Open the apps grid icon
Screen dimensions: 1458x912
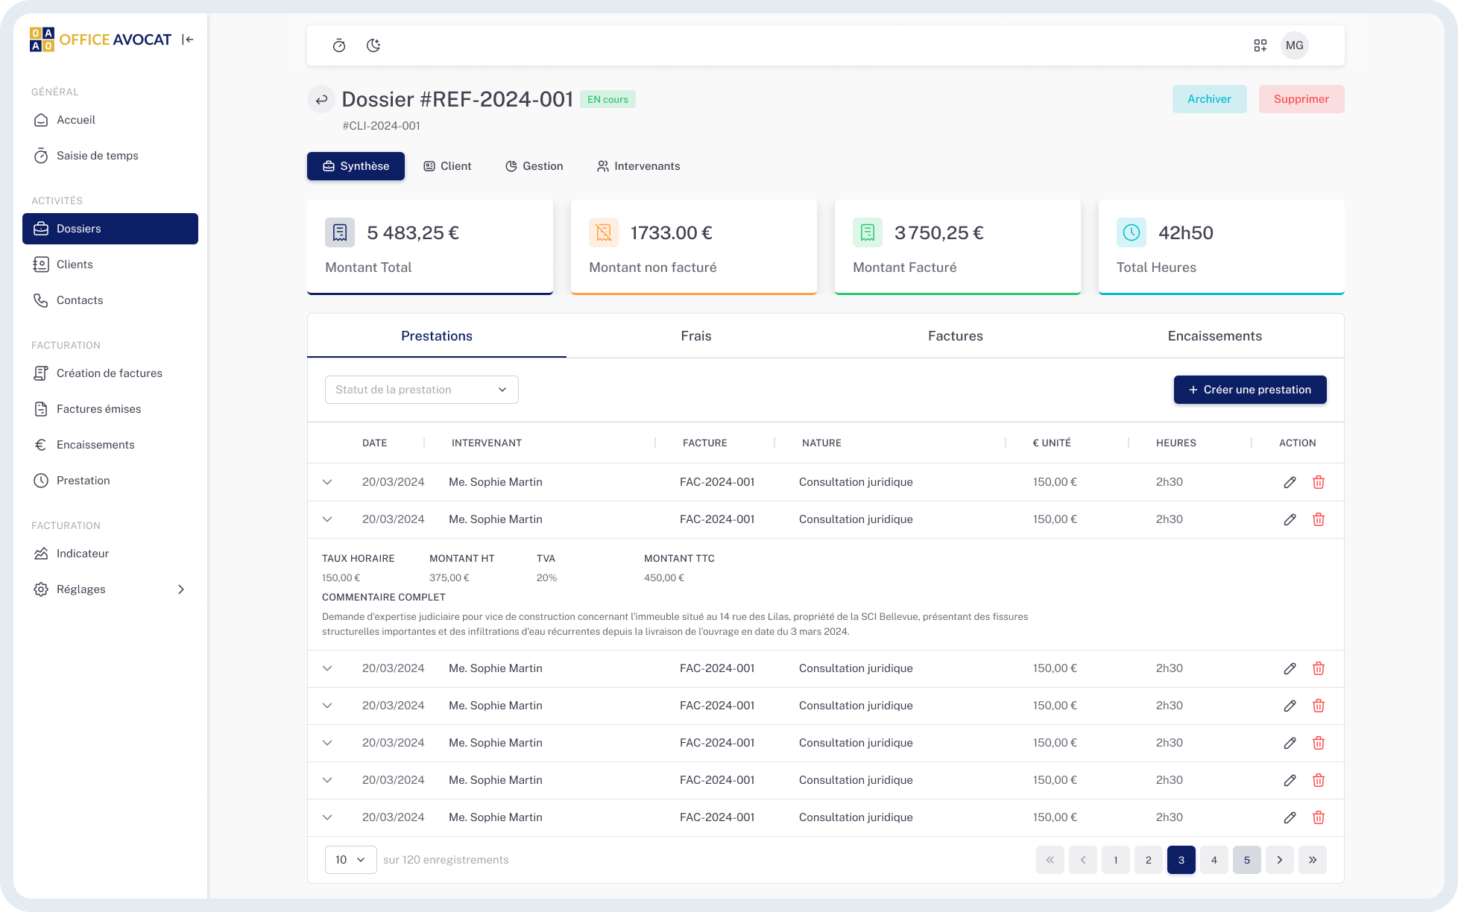(x=1260, y=45)
